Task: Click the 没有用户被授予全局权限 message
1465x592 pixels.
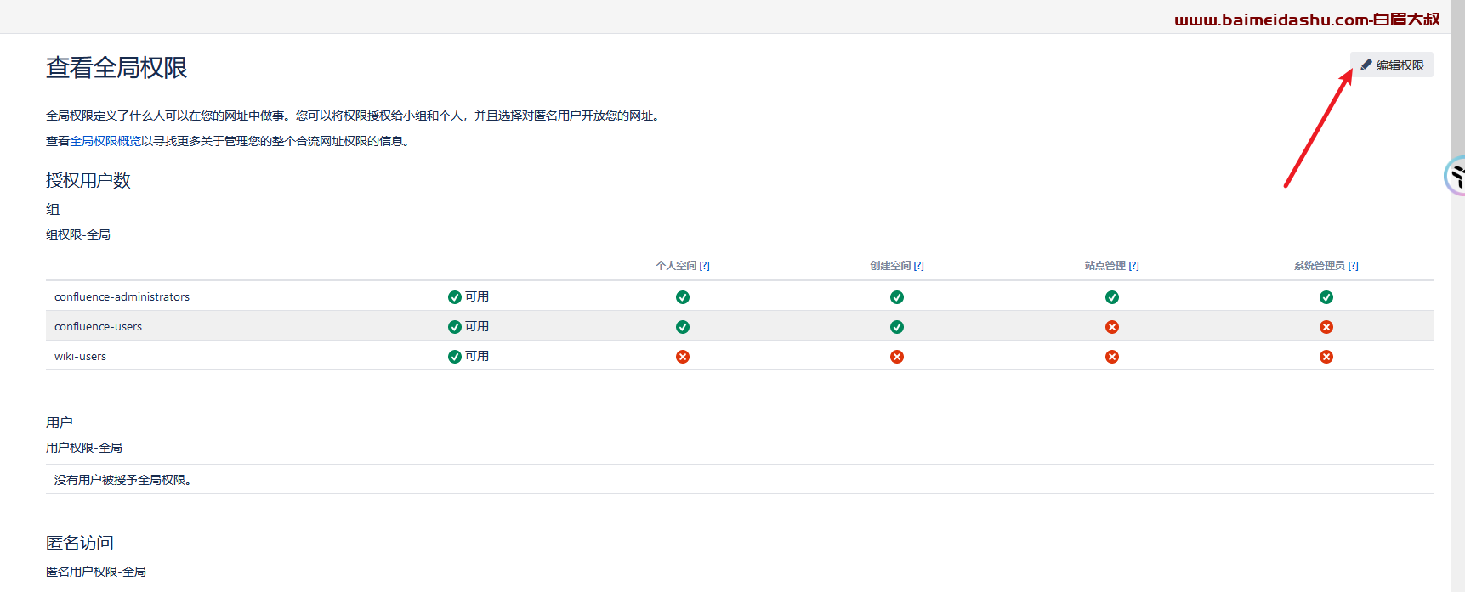Action: 122,480
